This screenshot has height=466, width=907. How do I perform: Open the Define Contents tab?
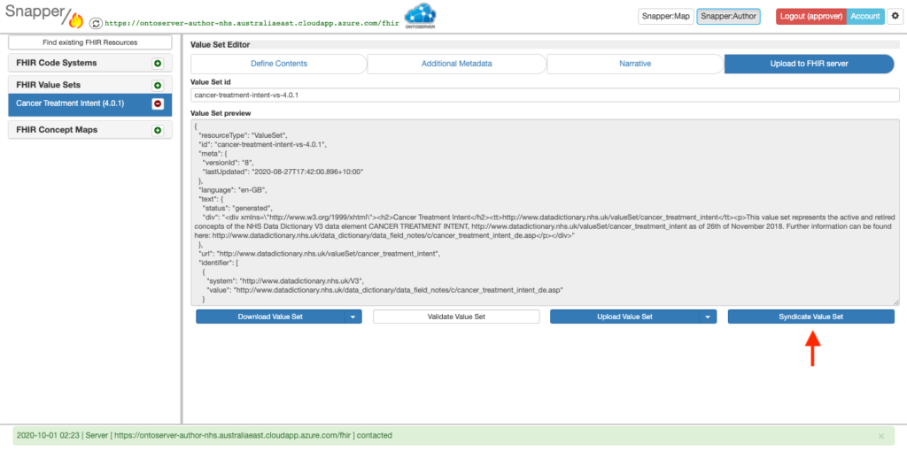[278, 64]
